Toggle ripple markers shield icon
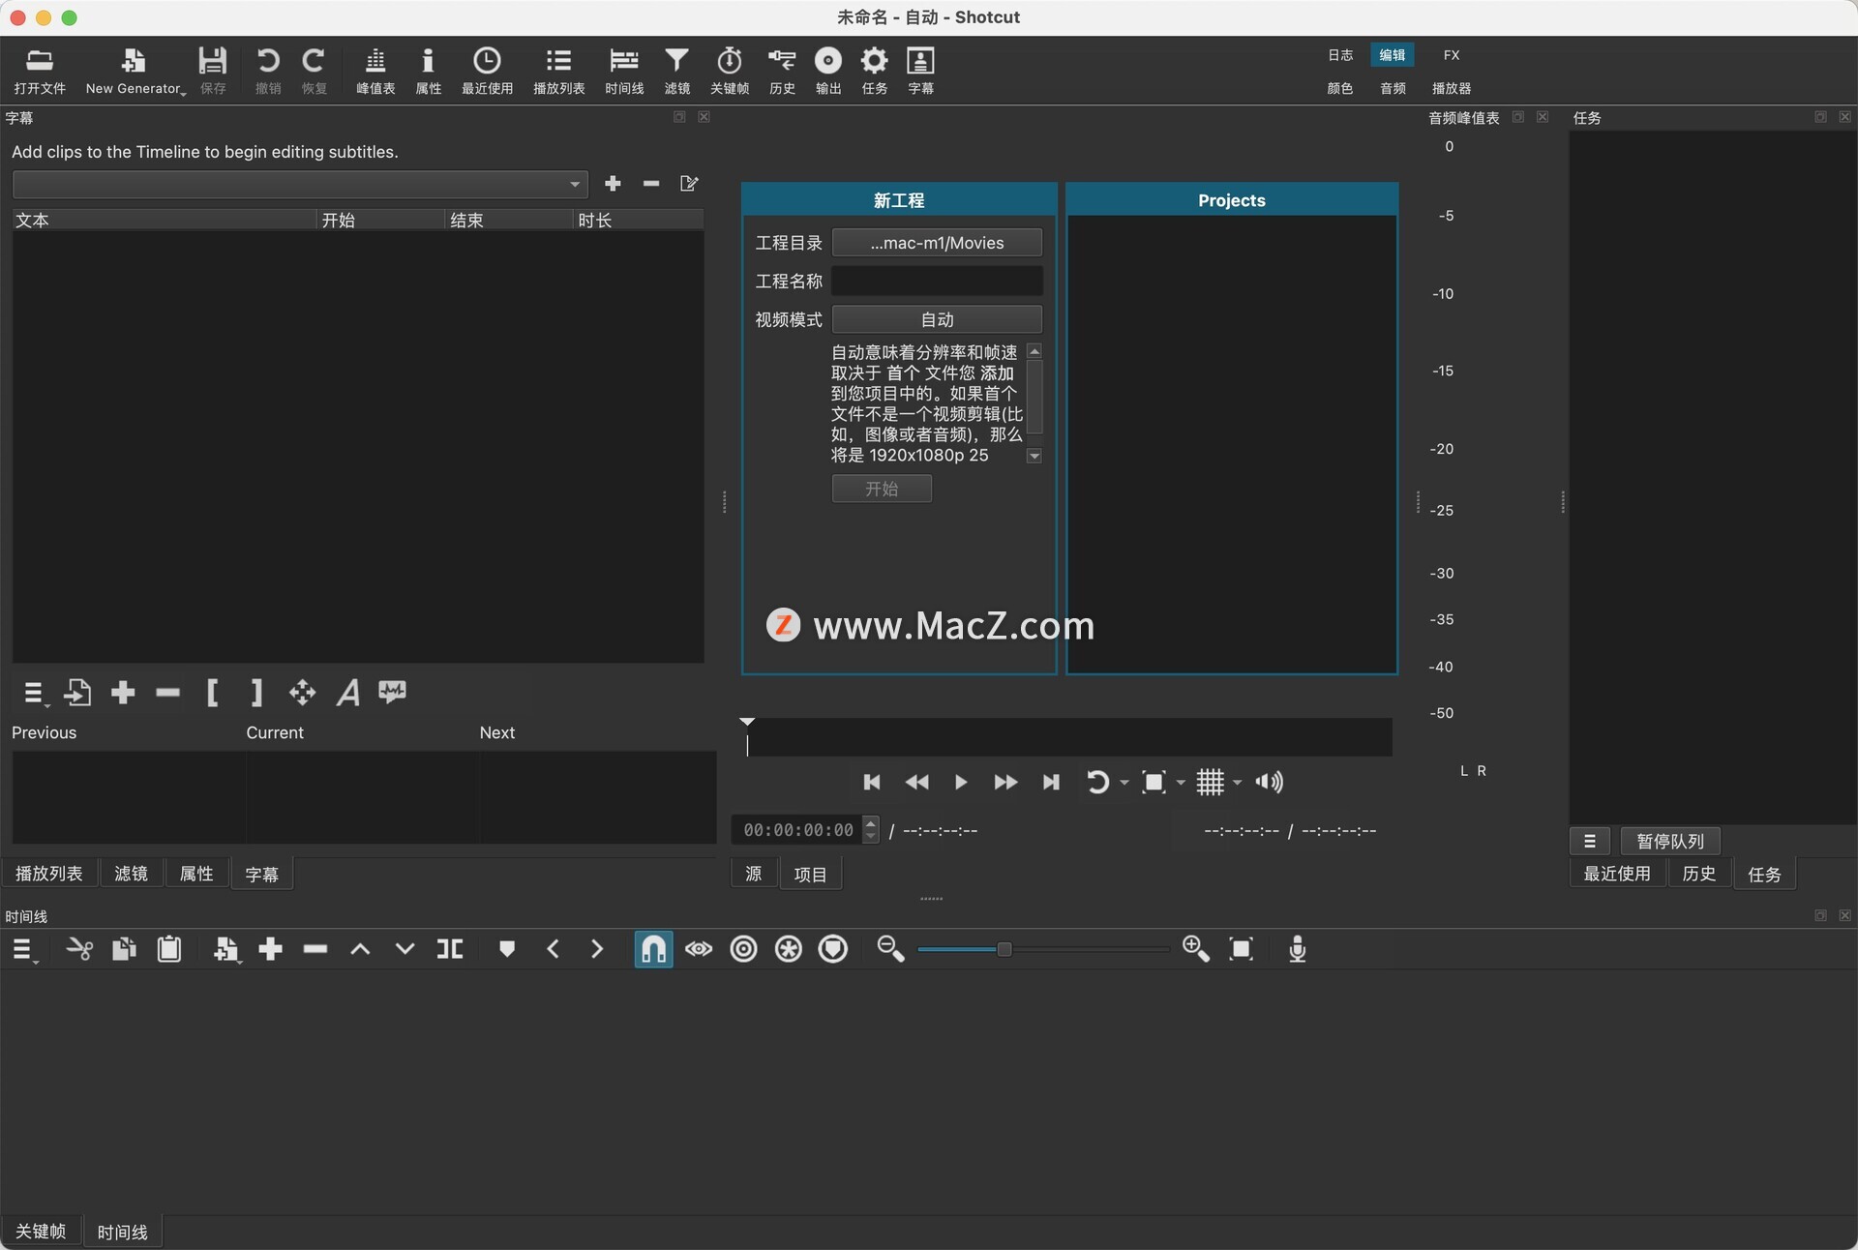The height and width of the screenshot is (1250, 1858). 833,949
